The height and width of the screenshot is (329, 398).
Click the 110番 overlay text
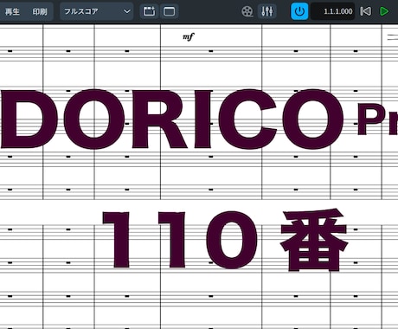(x=226, y=240)
